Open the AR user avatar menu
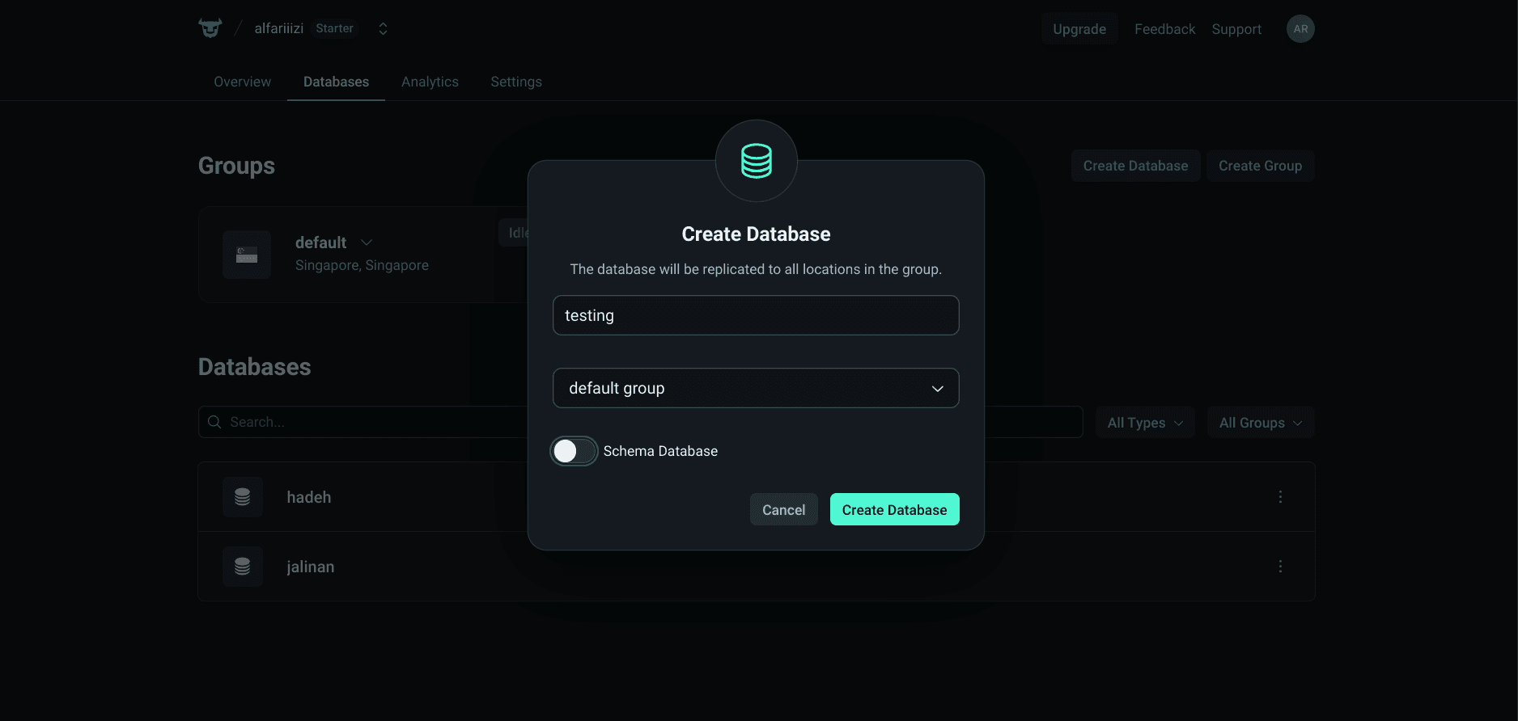 [x=1300, y=29]
